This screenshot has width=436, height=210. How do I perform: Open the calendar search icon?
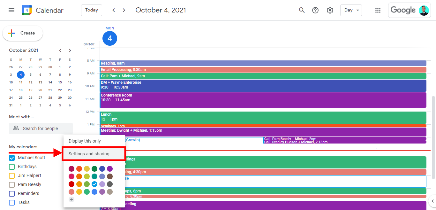pos(302,10)
